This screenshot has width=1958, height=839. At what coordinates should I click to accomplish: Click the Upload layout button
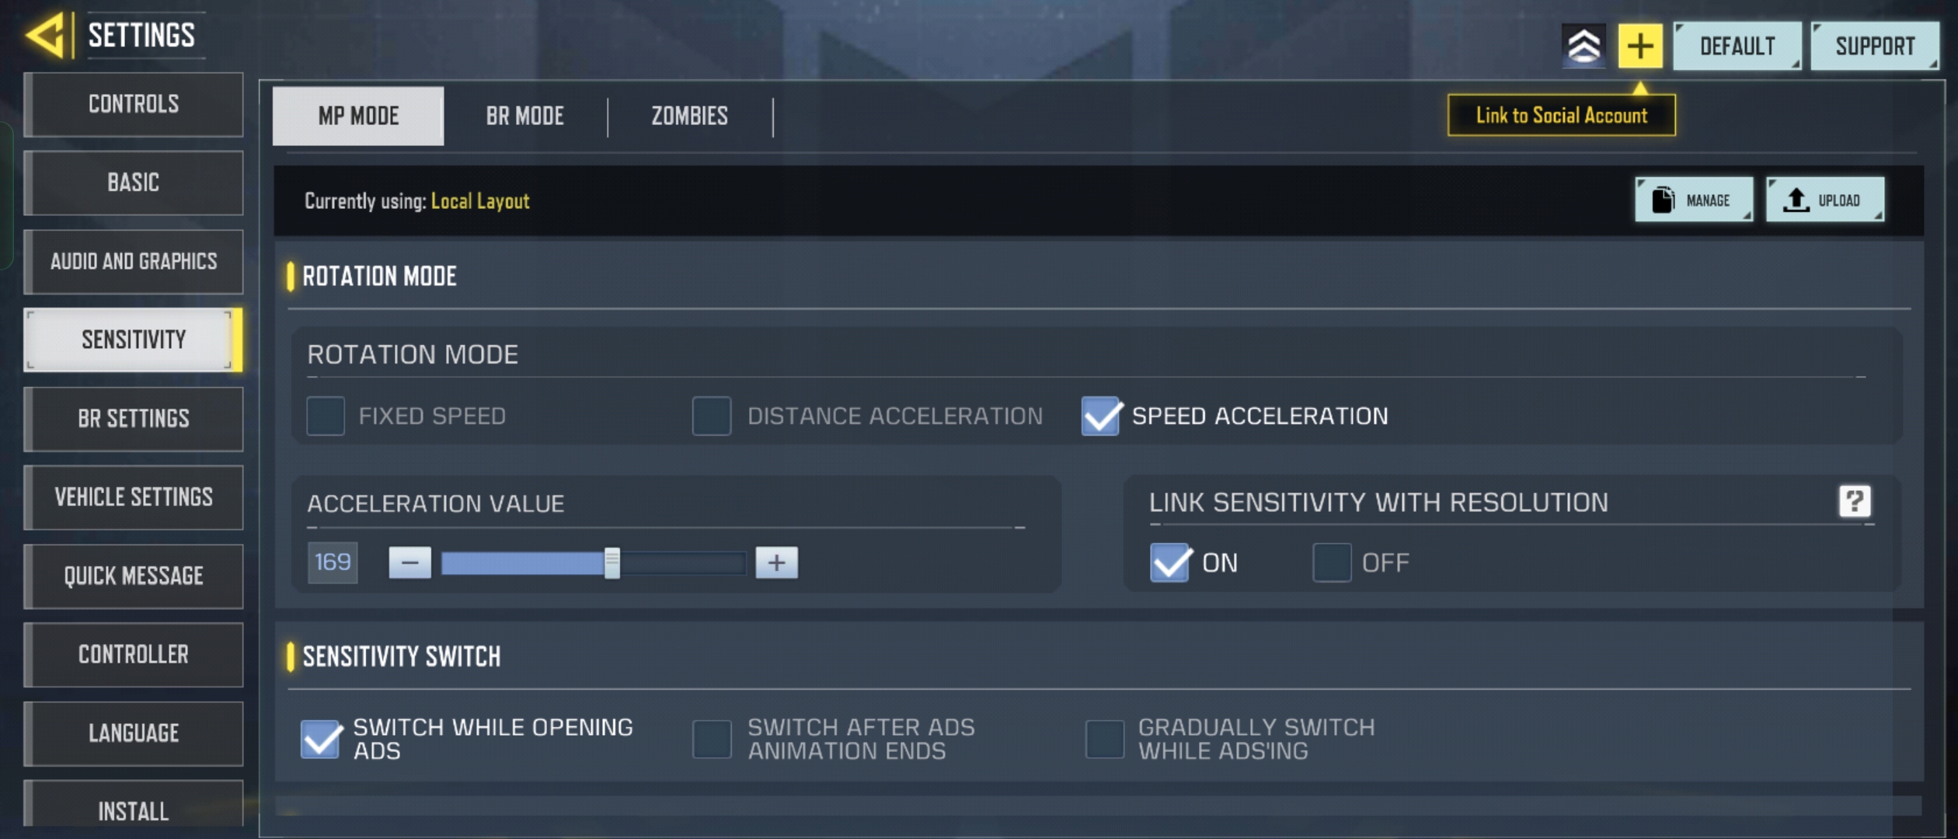[1824, 200]
